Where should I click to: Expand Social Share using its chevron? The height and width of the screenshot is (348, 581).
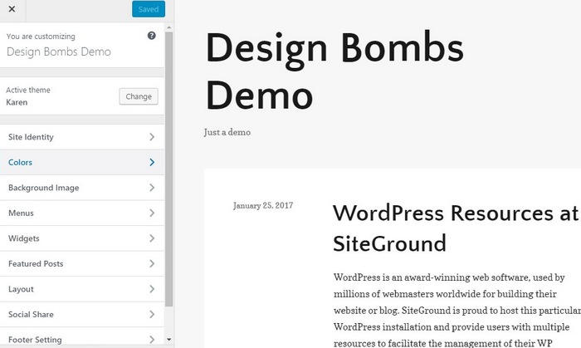coord(152,314)
